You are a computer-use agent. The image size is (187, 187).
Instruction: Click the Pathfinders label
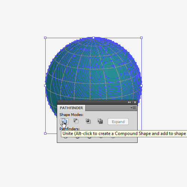(70, 129)
